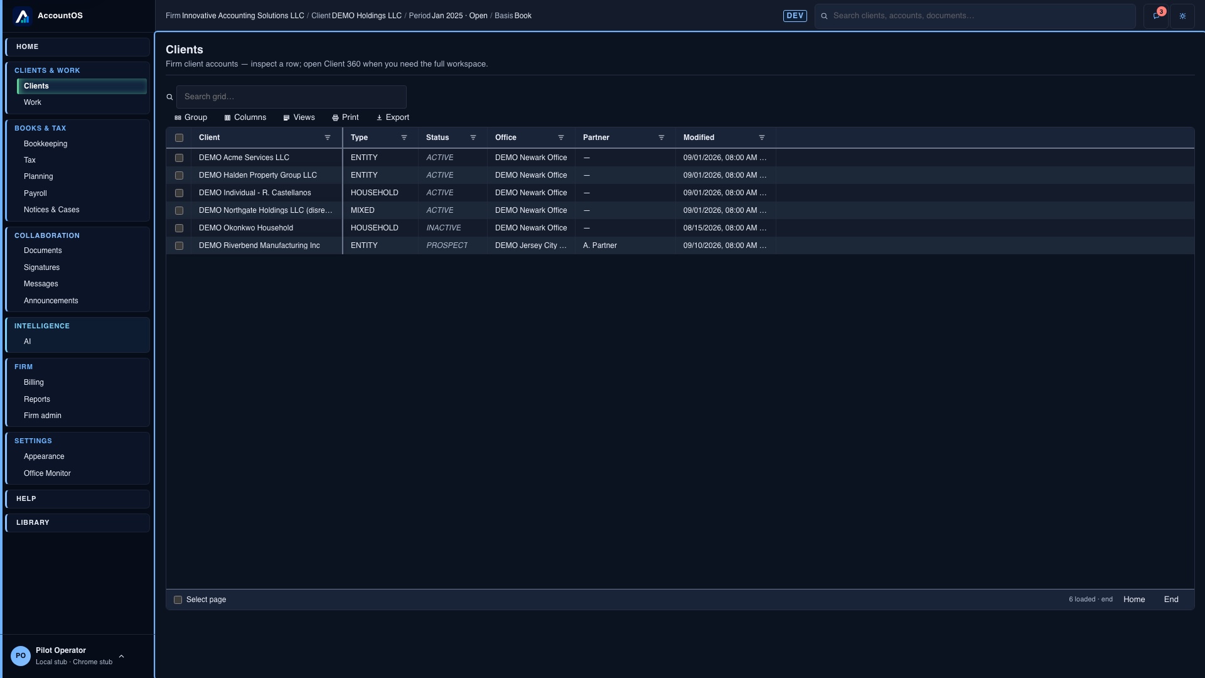
Task: Check the box for DEMO Acme Services LLC
Action: [x=179, y=158]
